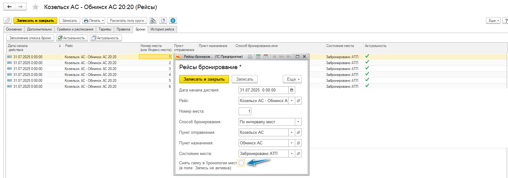Click the blue info icon in toolbar
508x178 pixels.
pyautogui.click(x=173, y=21)
